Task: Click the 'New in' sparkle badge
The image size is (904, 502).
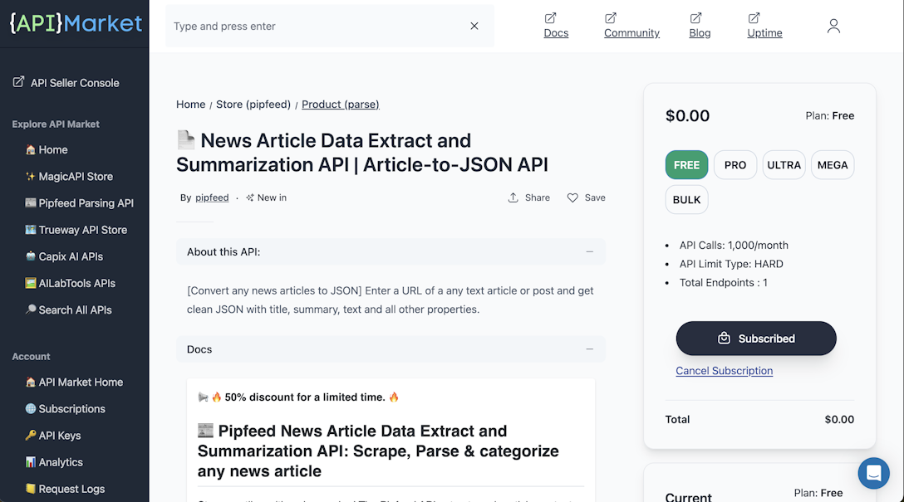Action: coord(267,197)
